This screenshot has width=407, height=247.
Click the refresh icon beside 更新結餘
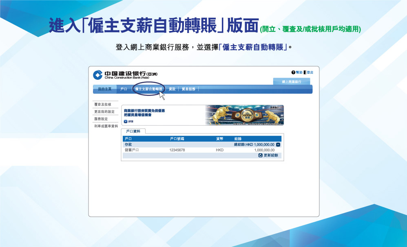261,155
